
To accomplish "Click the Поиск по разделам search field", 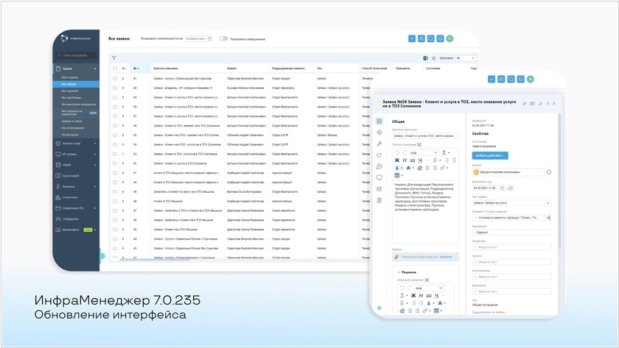I will pos(76,56).
